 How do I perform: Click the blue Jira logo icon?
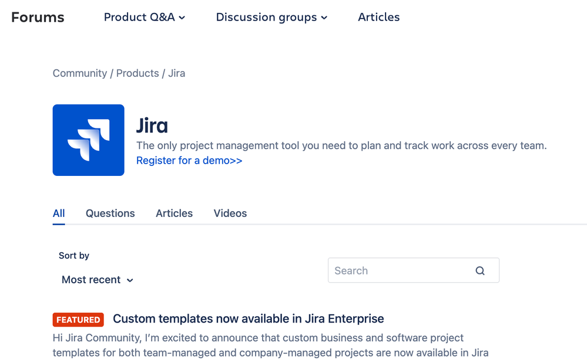pyautogui.click(x=88, y=140)
